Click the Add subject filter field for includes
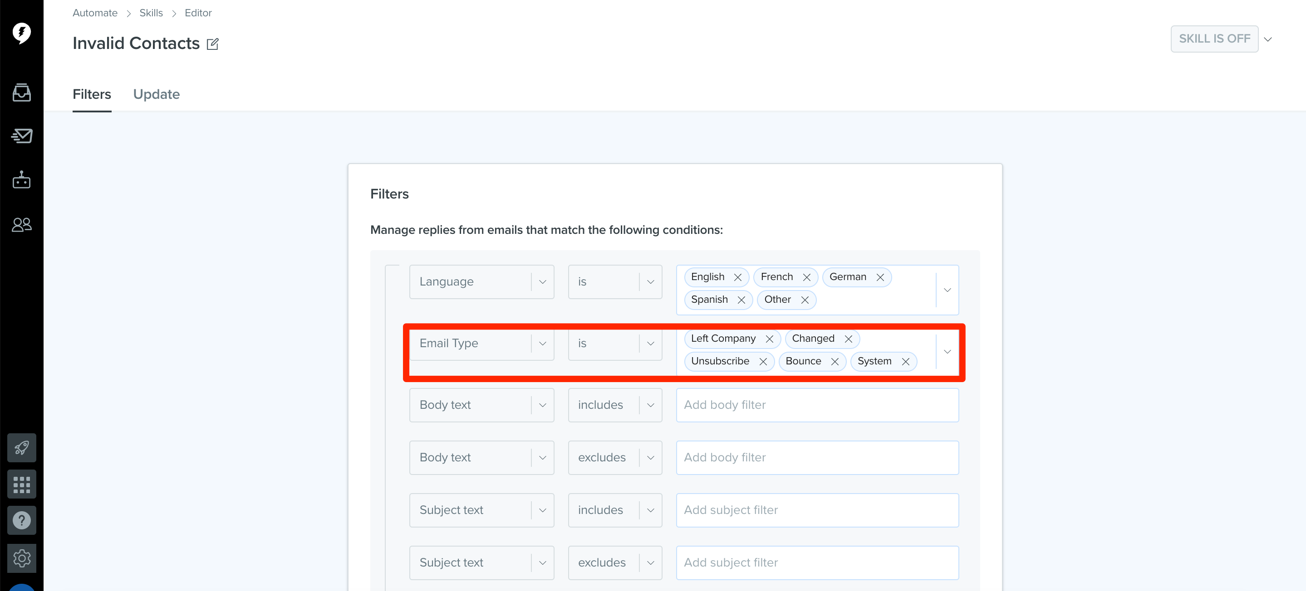Viewport: 1306px width, 591px height. click(817, 510)
